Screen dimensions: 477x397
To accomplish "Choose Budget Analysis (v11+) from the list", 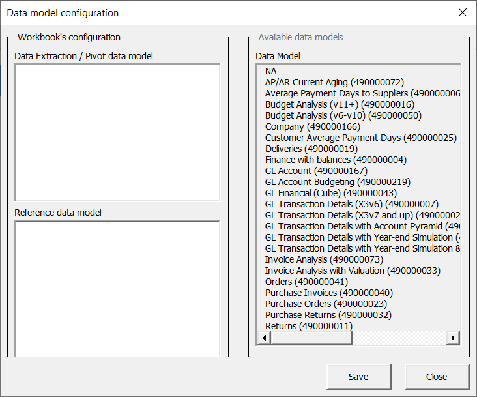I will [340, 104].
